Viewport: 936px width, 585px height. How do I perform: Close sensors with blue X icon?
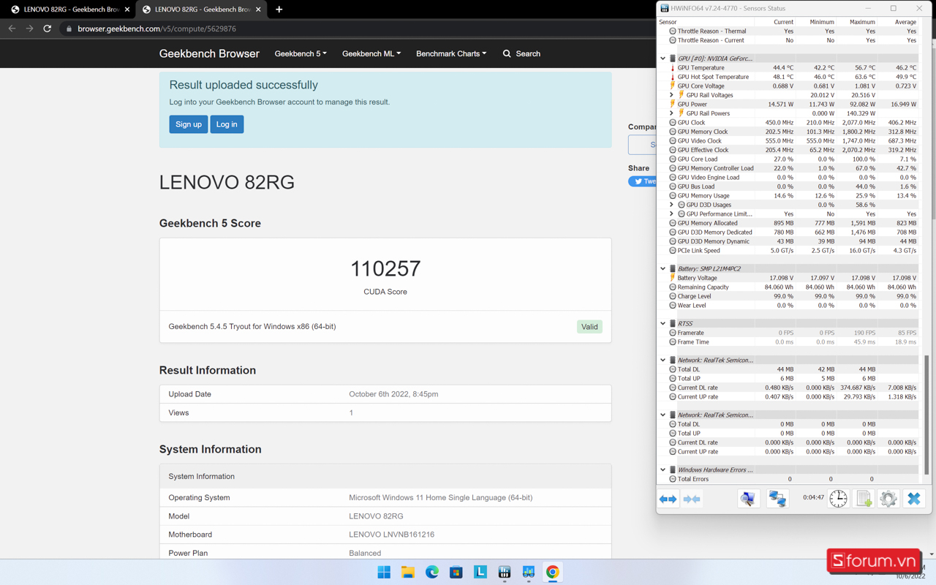coord(914,499)
